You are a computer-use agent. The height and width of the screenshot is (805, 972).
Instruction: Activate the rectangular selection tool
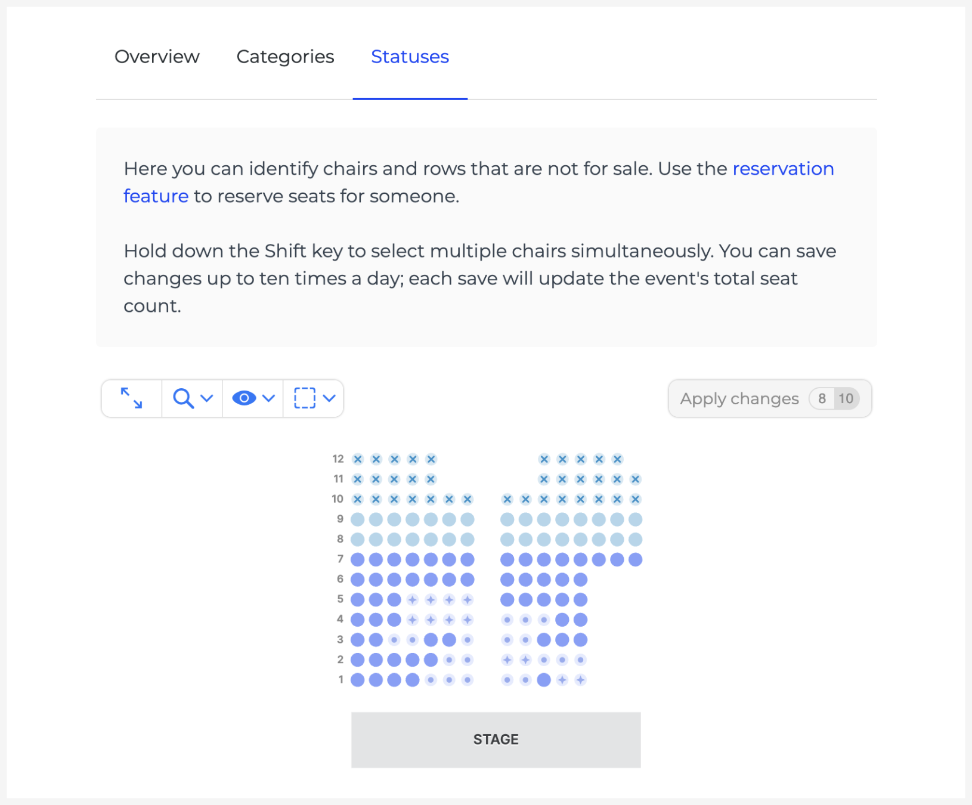point(305,398)
